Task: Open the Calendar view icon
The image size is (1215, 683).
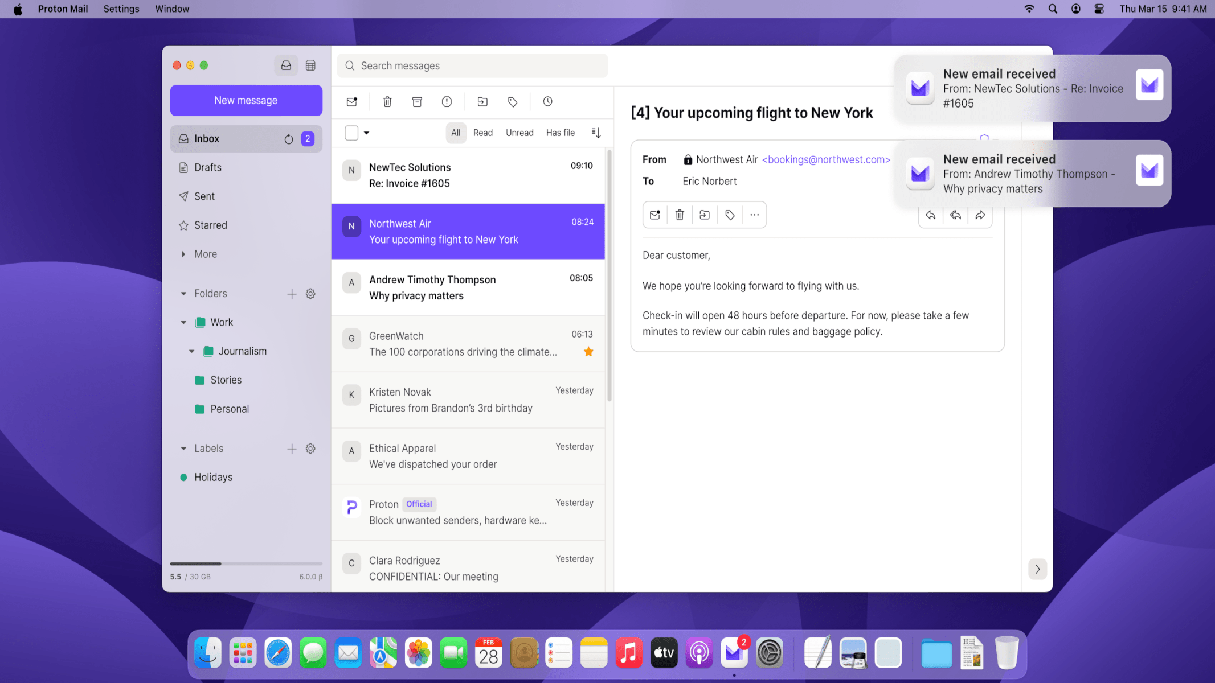Action: (x=310, y=65)
